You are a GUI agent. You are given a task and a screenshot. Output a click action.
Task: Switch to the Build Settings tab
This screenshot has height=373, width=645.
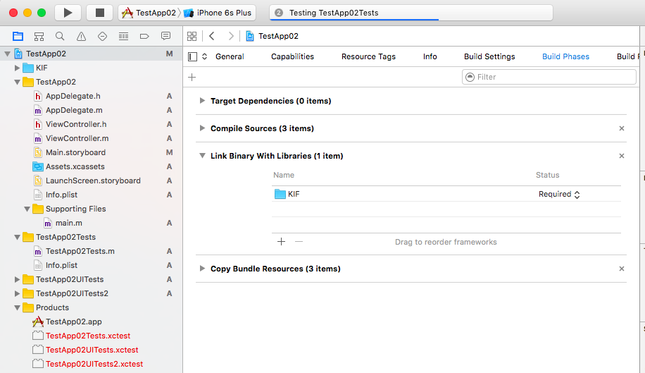(x=489, y=56)
